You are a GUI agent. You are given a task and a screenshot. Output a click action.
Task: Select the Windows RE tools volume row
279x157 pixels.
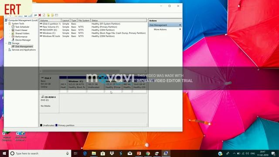click(x=93, y=36)
